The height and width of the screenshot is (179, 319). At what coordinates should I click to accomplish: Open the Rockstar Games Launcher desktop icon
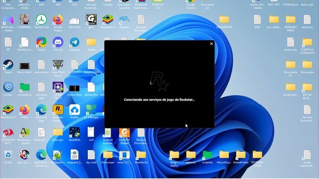58,110
